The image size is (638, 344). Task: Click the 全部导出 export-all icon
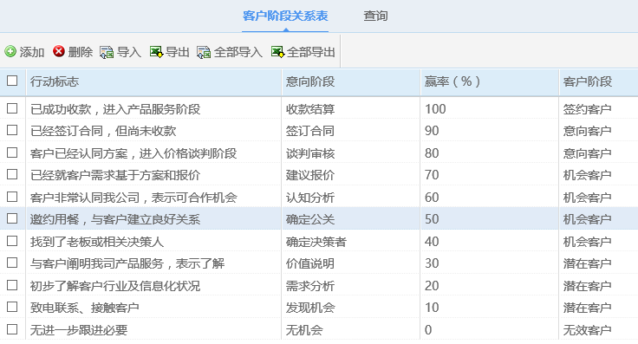tap(277, 52)
